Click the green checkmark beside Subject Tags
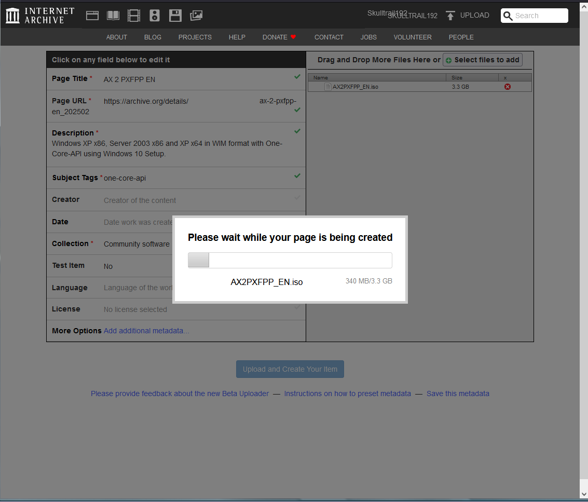The height and width of the screenshot is (502, 588). point(297,175)
